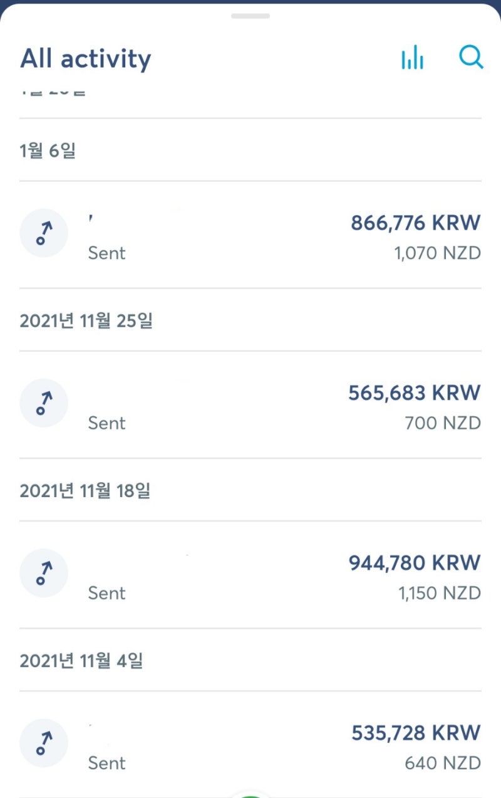The height and width of the screenshot is (798, 501).
Task: Tap the 700 NZD converted amount
Action: click(x=443, y=423)
